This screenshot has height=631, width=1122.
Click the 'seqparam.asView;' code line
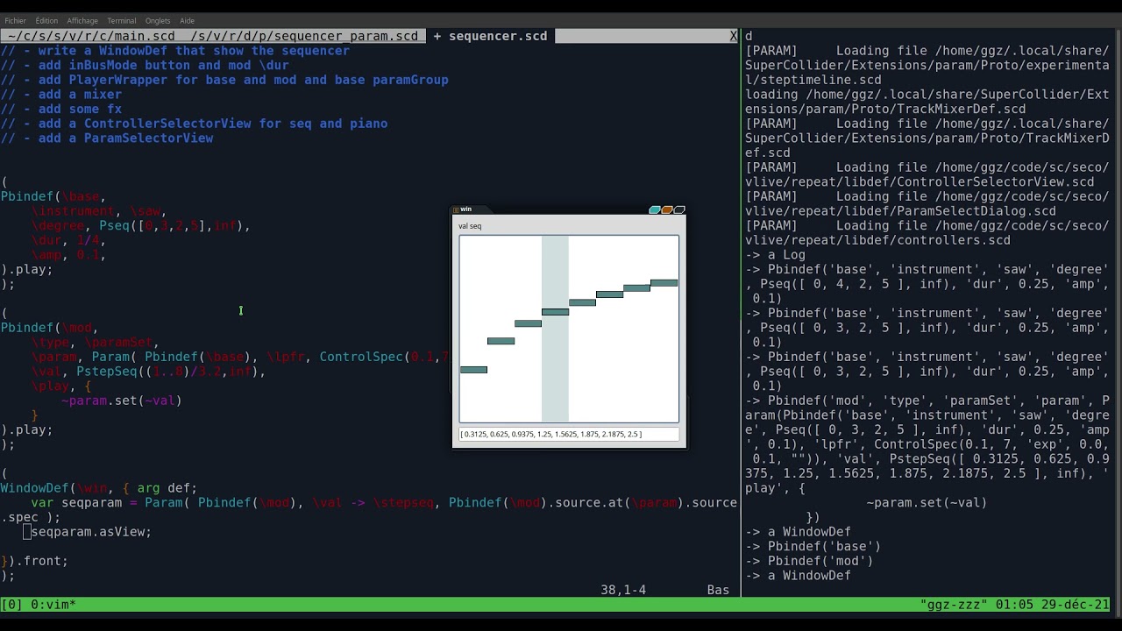[91, 532]
